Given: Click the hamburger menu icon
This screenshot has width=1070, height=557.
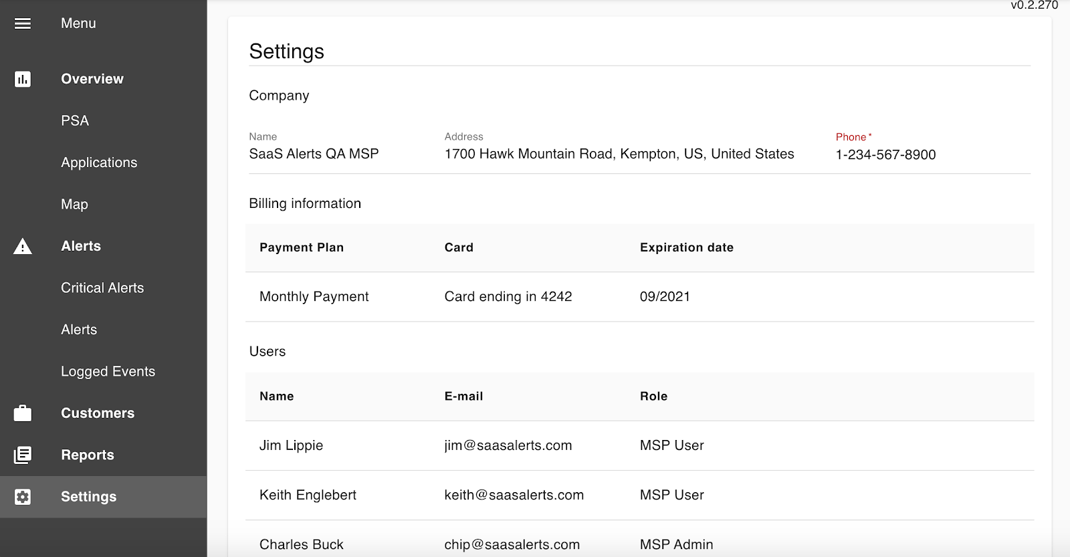Looking at the screenshot, I should [x=23, y=23].
